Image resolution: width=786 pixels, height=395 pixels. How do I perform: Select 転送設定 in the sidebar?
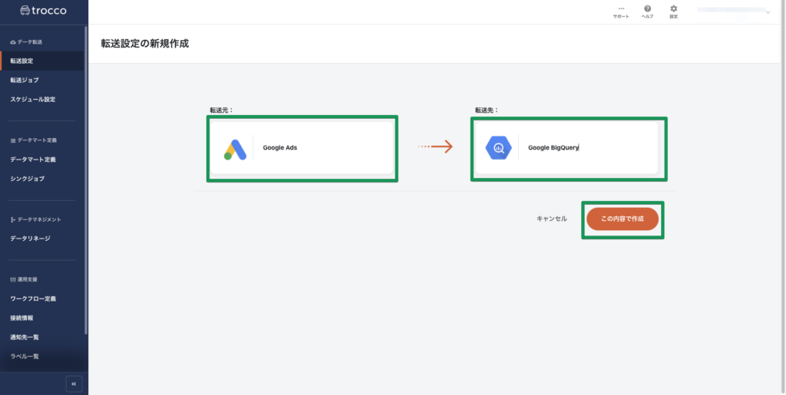[21, 61]
